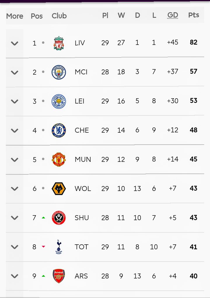This screenshot has height=298, width=210.
Task: Click Tottenham's red downward position arrow
Action: [43, 247]
